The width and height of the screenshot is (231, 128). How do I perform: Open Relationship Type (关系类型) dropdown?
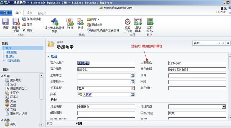133,88
